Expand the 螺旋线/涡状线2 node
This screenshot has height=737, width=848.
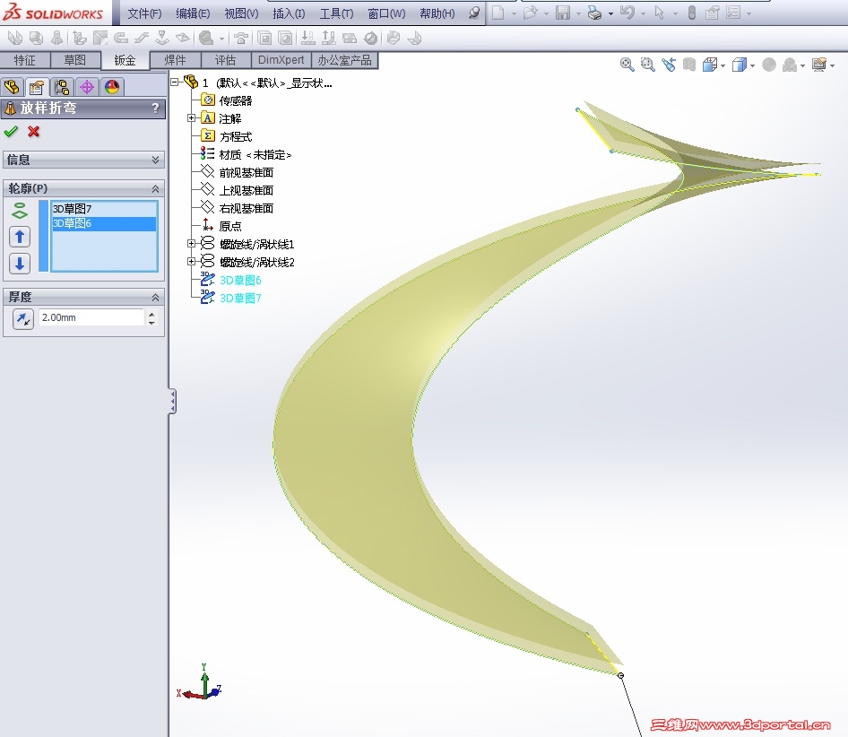tap(191, 262)
